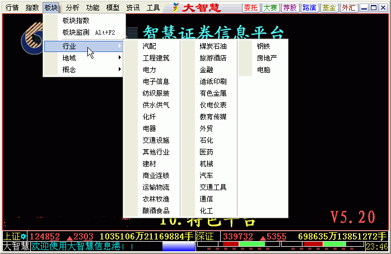391x254 pixels.
Task: Collapse the 板块 menu in menu bar
Action: click(x=51, y=8)
